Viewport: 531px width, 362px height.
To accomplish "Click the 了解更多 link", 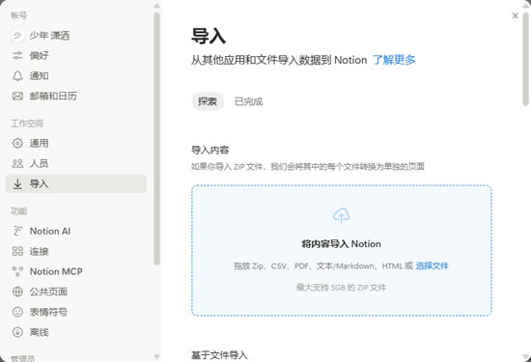I will tap(394, 60).
